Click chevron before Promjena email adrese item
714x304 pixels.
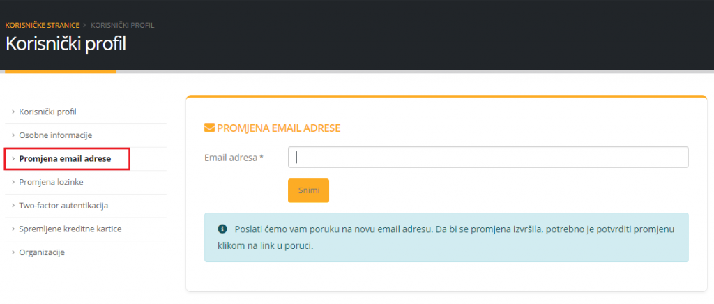click(13, 159)
